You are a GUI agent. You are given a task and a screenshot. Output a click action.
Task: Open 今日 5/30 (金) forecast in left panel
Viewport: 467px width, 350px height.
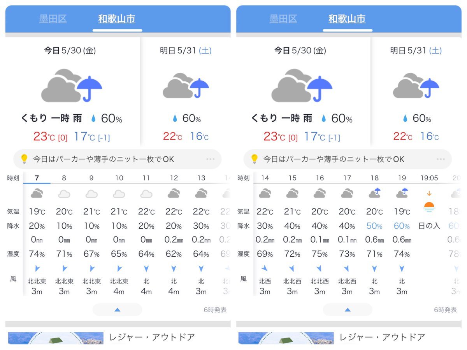tap(70, 51)
